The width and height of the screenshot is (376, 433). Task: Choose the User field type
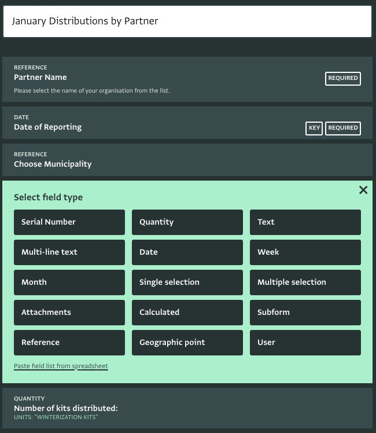(305, 343)
